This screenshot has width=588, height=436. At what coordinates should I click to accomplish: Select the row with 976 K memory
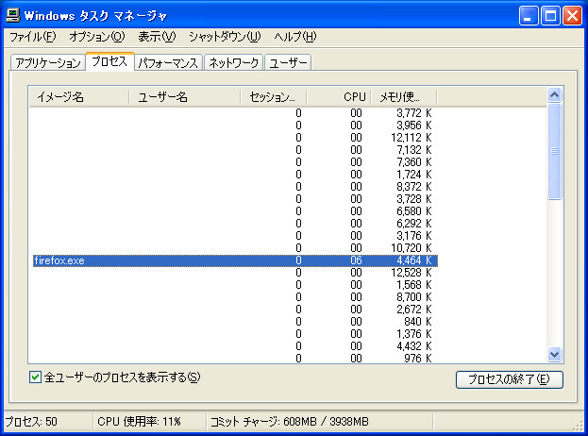click(x=236, y=358)
